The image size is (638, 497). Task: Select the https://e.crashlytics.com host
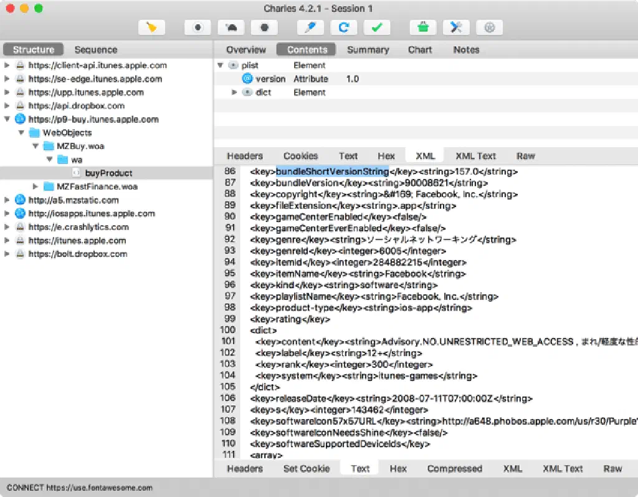tap(78, 227)
